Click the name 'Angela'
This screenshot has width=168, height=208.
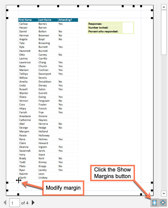click(x=23, y=39)
